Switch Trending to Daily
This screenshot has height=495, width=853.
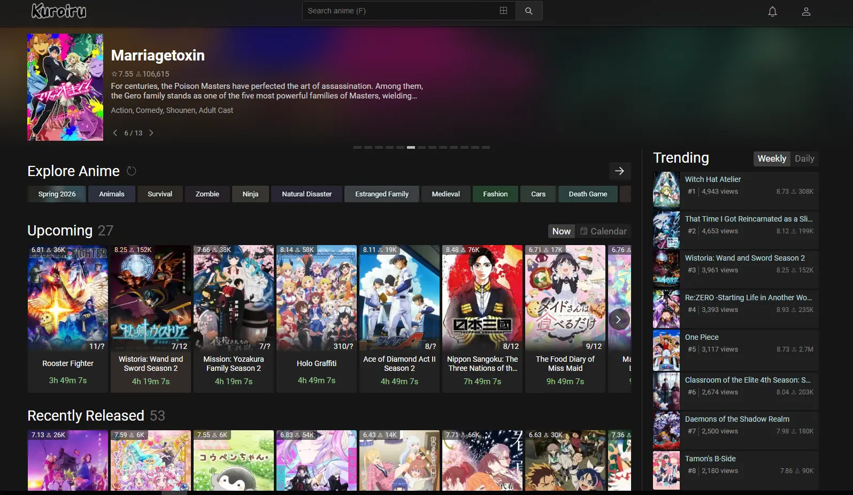point(804,158)
